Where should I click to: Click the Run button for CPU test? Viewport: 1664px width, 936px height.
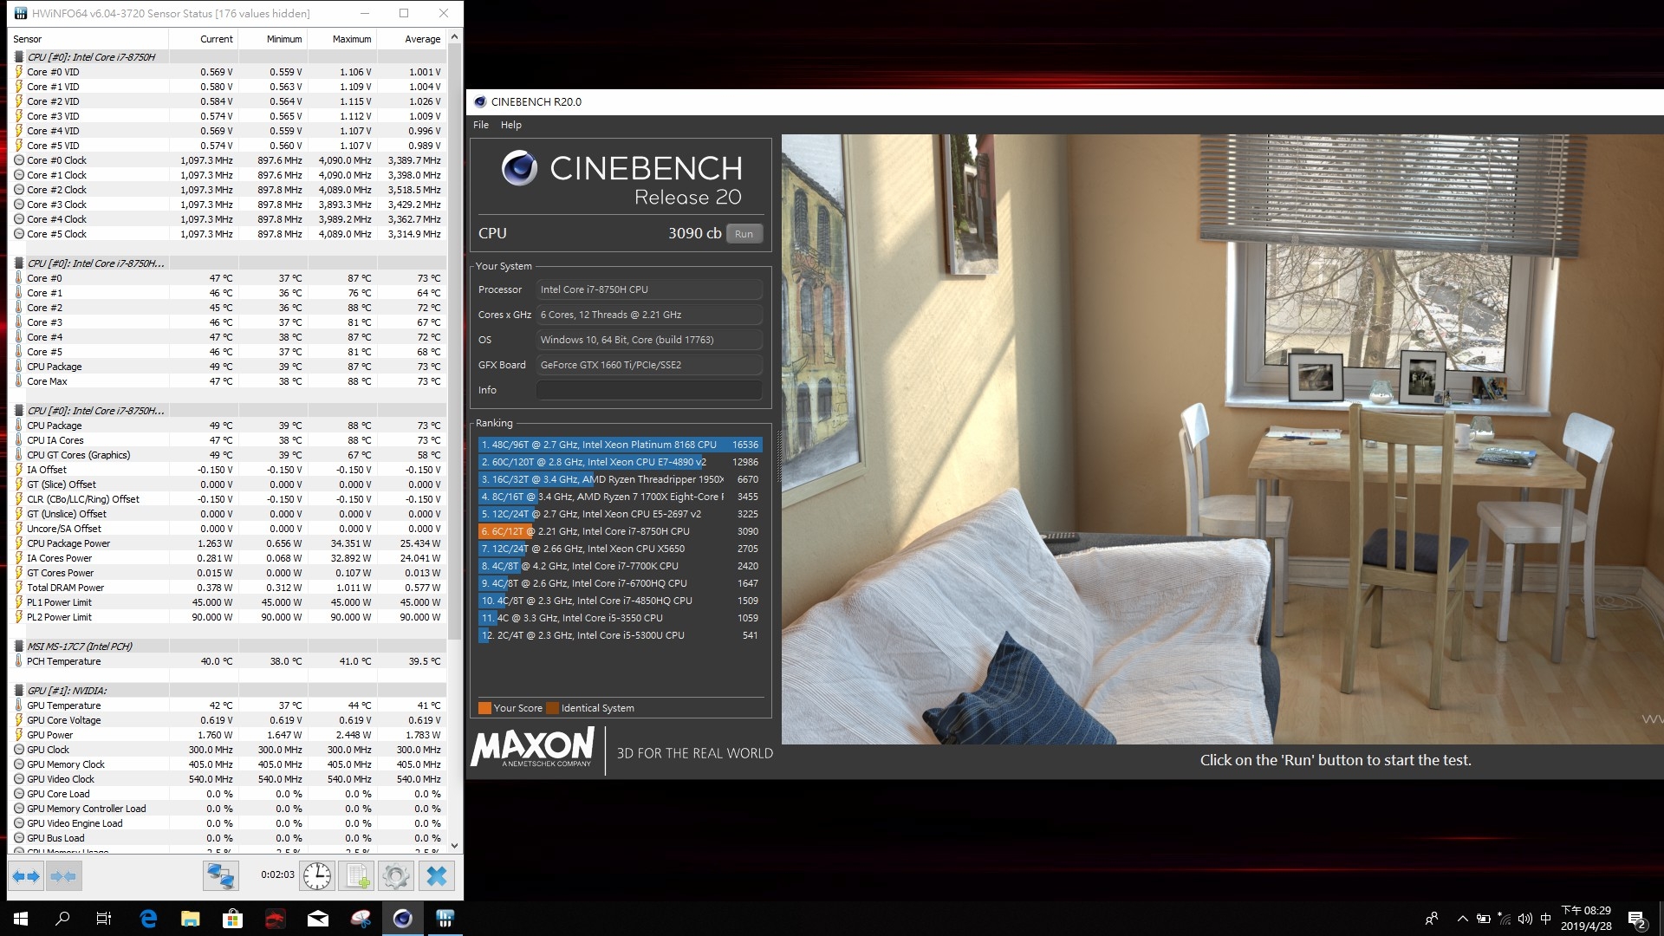coord(744,233)
